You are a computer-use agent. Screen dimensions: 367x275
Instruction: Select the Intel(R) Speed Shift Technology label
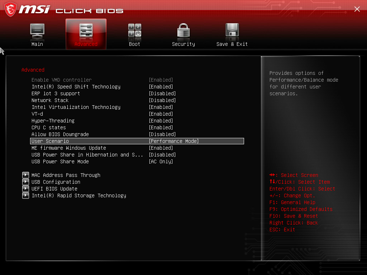click(x=76, y=87)
